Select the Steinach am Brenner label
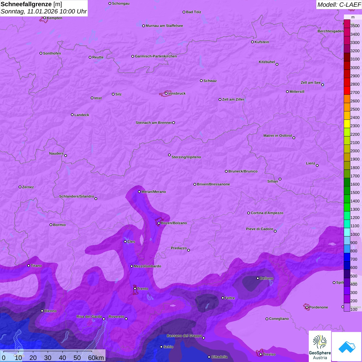The height and width of the screenshot is (362, 362). point(154,123)
